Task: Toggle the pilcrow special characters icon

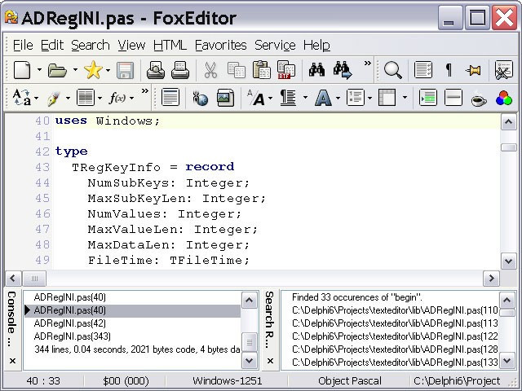Action: pyautogui.click(x=449, y=70)
